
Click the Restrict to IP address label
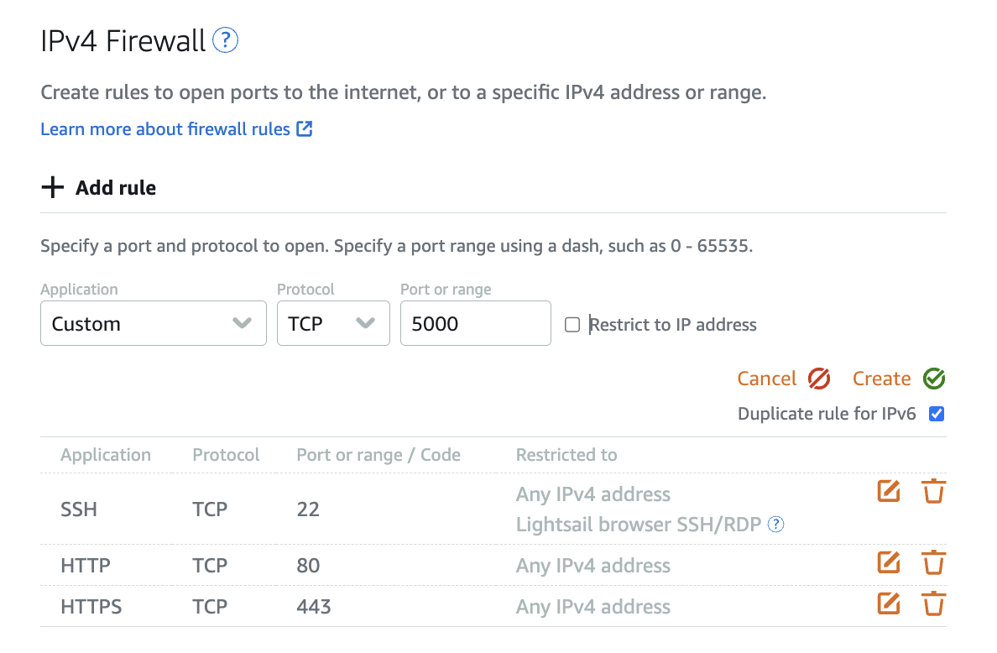(x=673, y=325)
